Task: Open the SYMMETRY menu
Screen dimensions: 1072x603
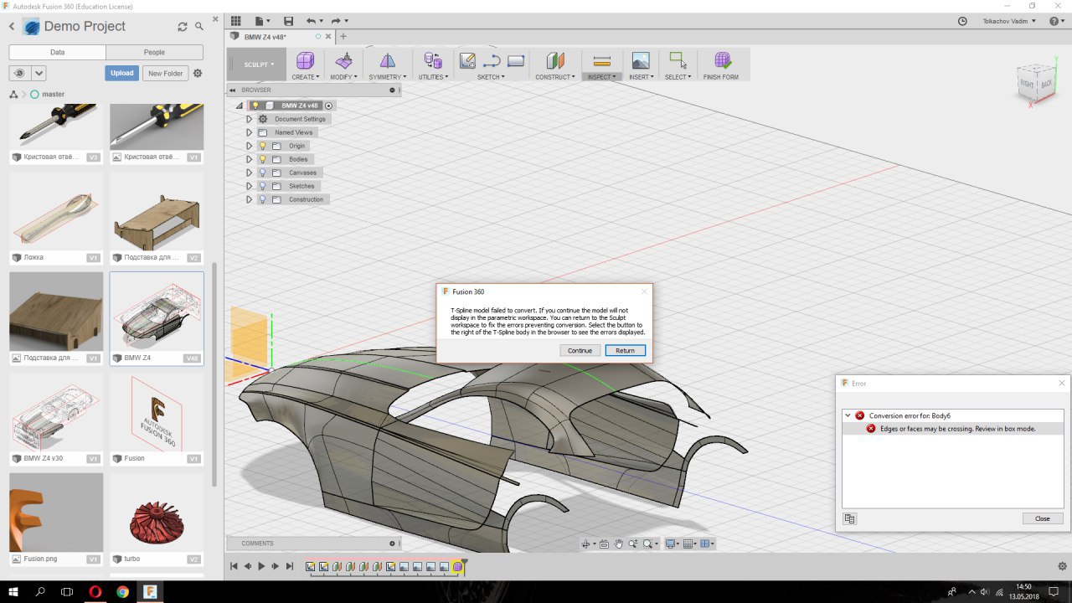Action: (388, 77)
